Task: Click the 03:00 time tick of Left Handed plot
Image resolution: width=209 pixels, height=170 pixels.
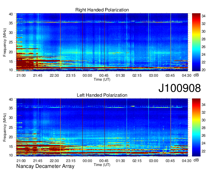Action: pyautogui.click(x=154, y=161)
